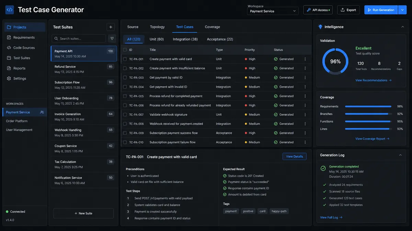Image resolution: width=412 pixels, height=231 pixels.
Task: Open the three-dot menu for TC-PA-010
Action: pos(305,142)
